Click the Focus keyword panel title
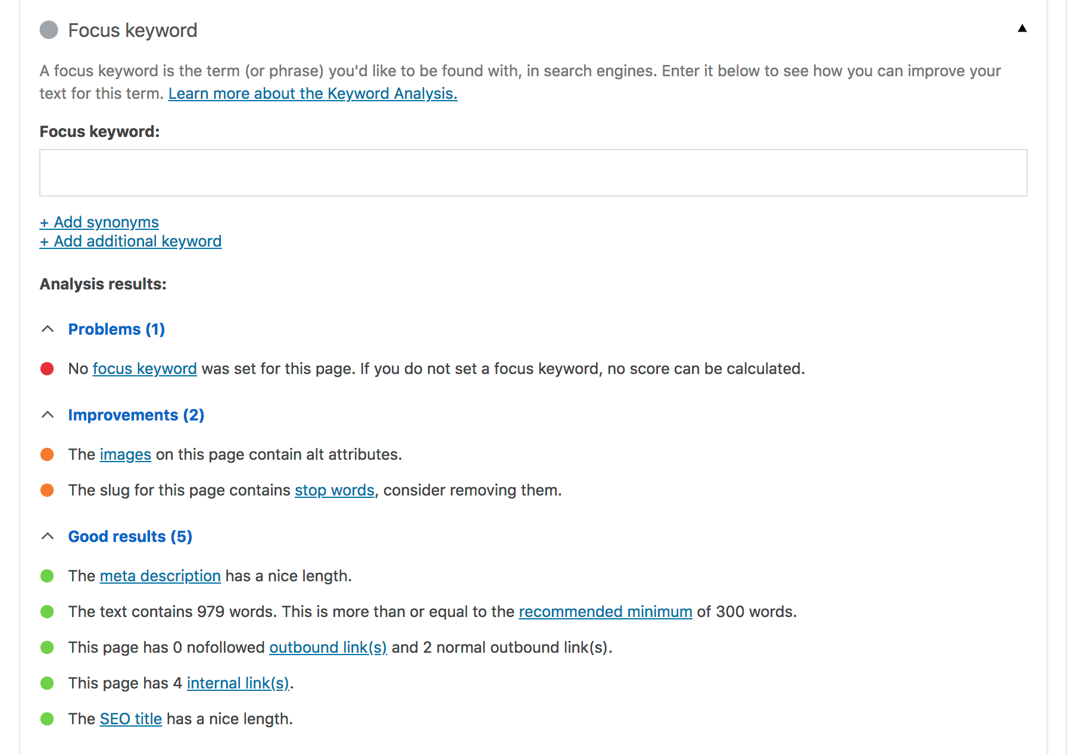This screenshot has width=1067, height=754. coord(133,30)
